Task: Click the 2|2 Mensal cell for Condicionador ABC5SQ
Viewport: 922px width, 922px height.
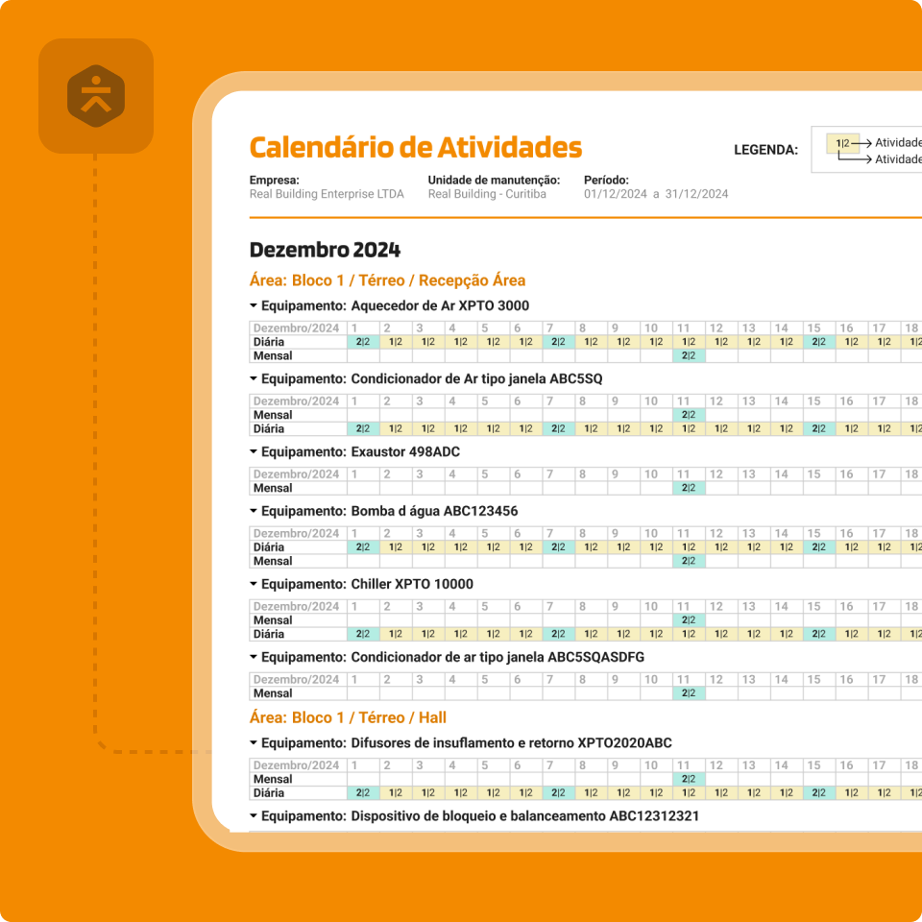Action: [689, 415]
